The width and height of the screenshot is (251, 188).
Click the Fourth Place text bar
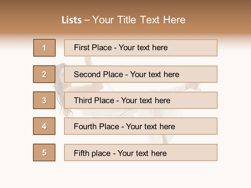click(141, 126)
